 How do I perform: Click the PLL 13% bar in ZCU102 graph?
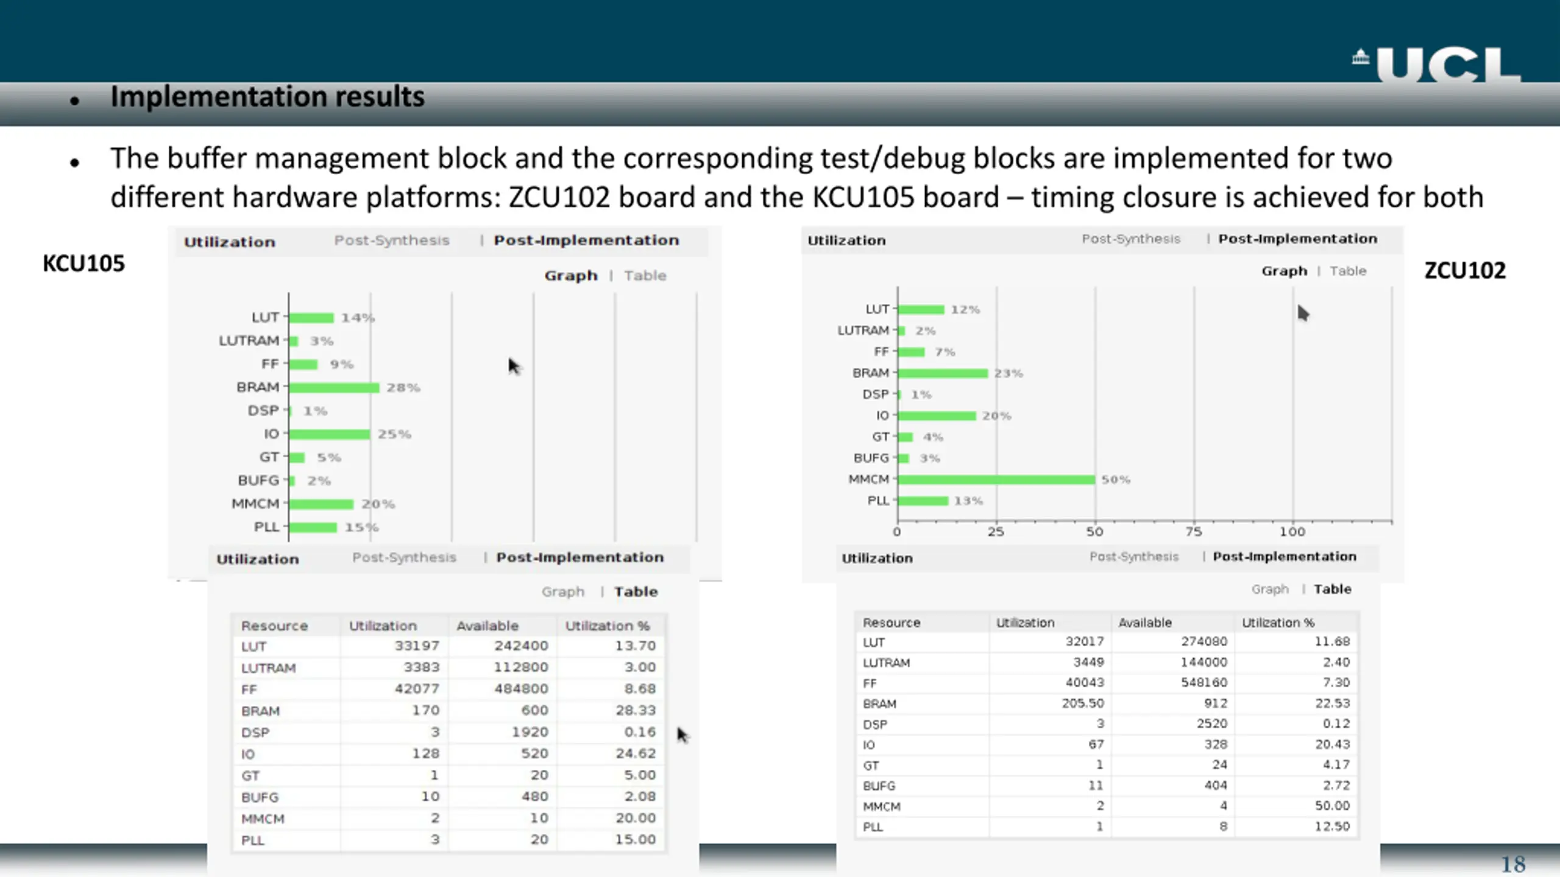pyautogui.click(x=923, y=501)
